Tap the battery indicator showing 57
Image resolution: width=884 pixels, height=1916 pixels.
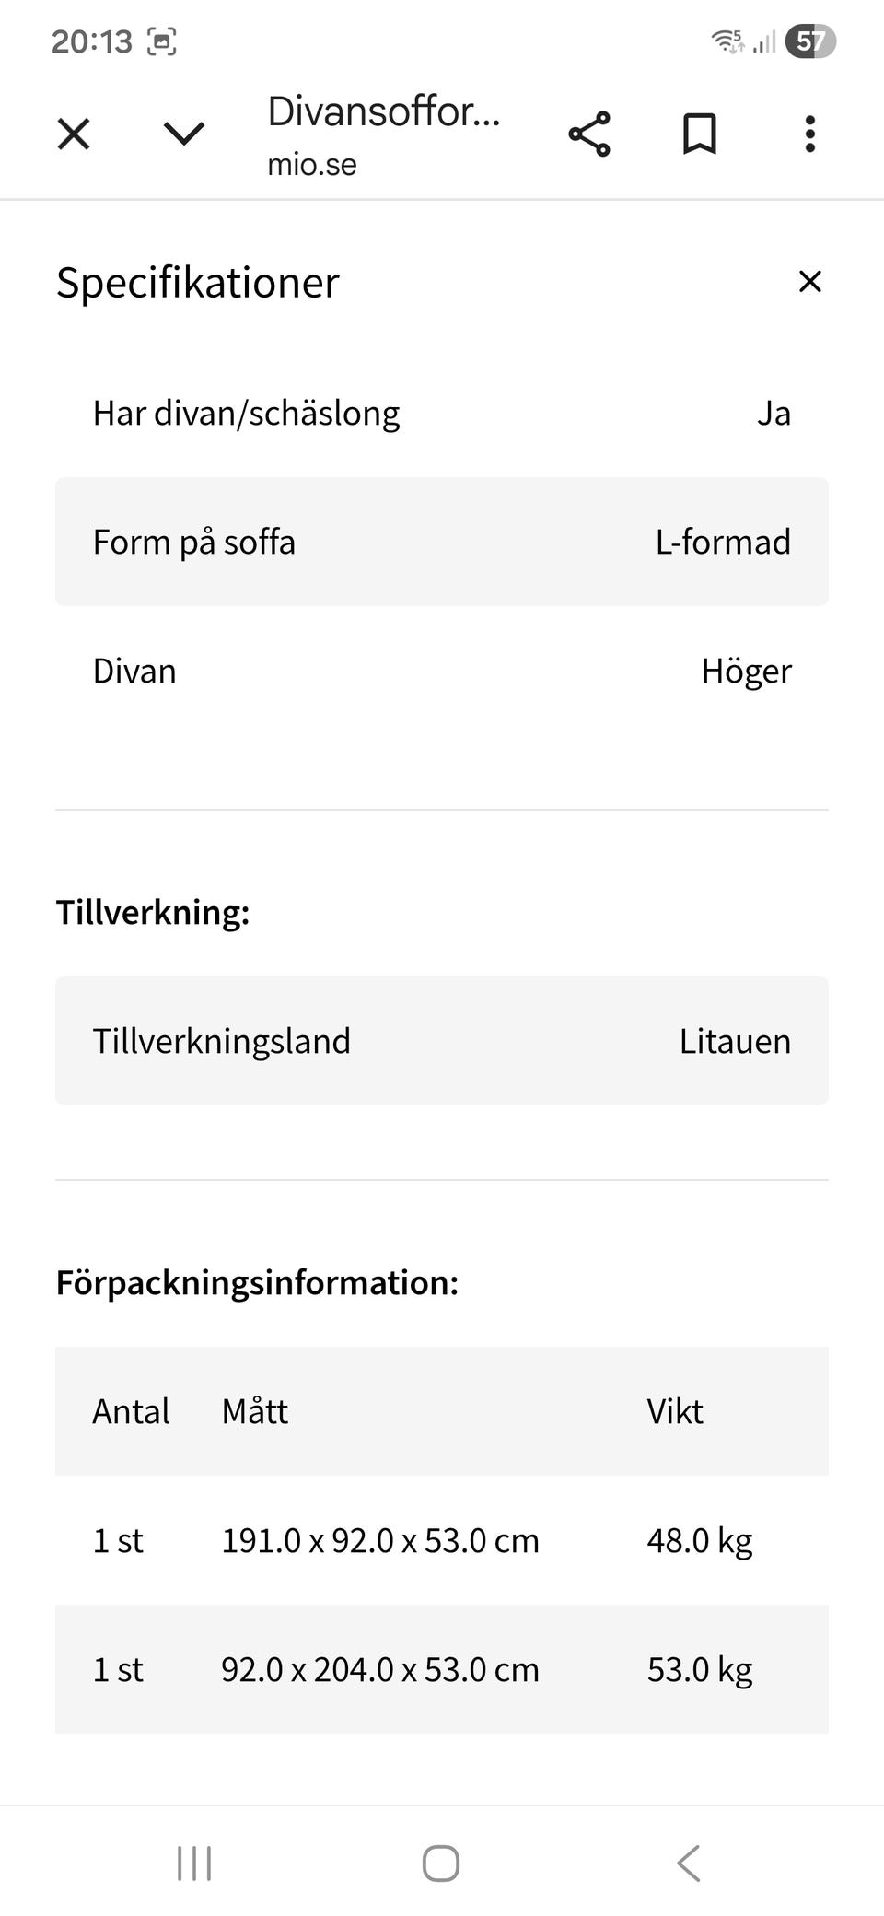(810, 41)
